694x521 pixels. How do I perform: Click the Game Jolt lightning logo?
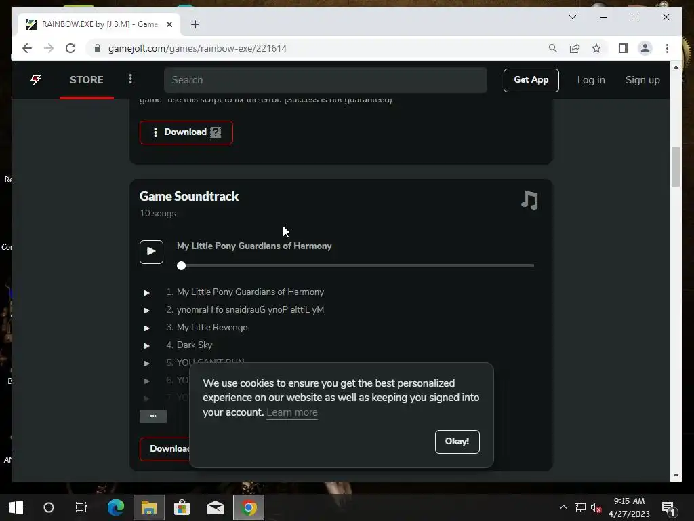point(36,80)
